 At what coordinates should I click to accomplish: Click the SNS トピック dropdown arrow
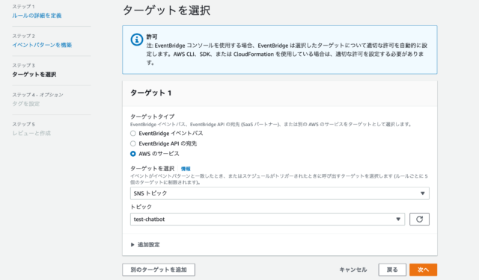[x=422, y=193]
